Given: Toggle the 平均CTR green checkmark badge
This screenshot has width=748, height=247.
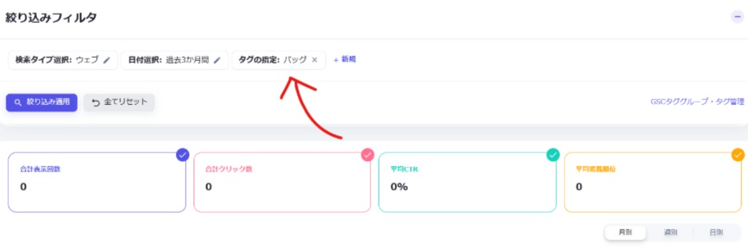Looking at the screenshot, I should (x=553, y=155).
